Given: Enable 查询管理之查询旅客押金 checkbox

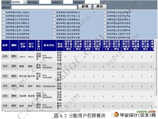Looking at the screenshot, I should click(105, 27).
